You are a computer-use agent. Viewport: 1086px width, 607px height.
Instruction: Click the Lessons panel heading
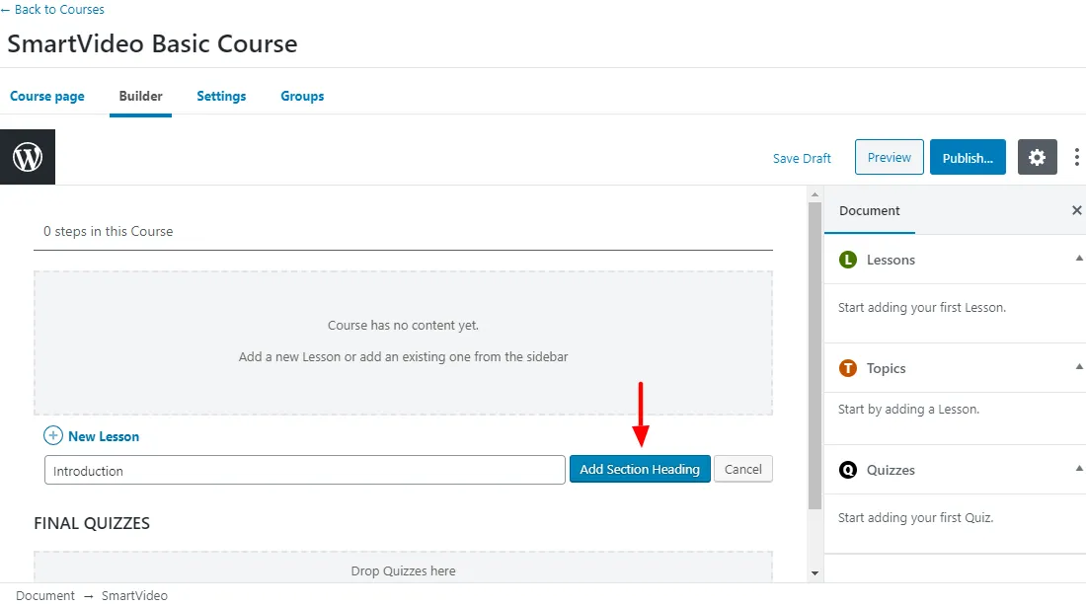pos(891,260)
